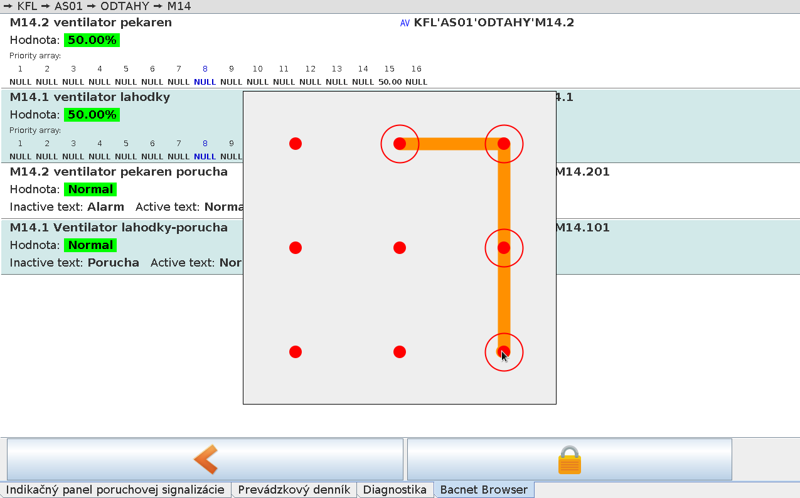Viewport: 800px width, 498px height.
Task: Select the bottom-middle pattern dot
Action: pos(400,352)
